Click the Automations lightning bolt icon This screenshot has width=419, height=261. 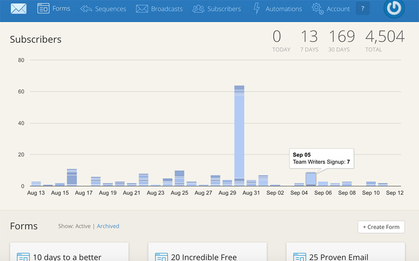tap(257, 9)
